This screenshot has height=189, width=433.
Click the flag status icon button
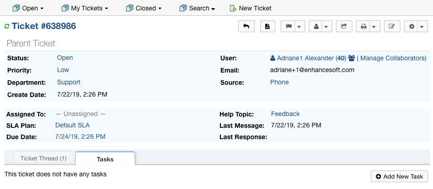[x=288, y=27]
